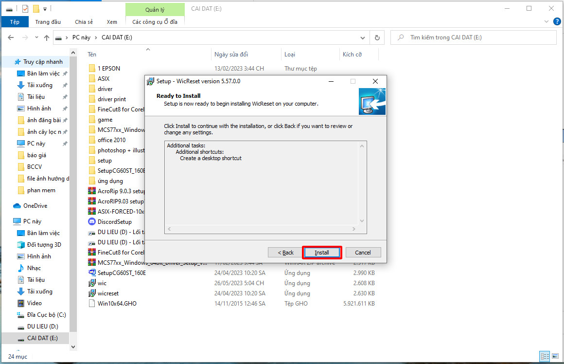Select the DiscordSetup installer icon
The width and height of the screenshot is (564, 364).
pyautogui.click(x=92, y=222)
